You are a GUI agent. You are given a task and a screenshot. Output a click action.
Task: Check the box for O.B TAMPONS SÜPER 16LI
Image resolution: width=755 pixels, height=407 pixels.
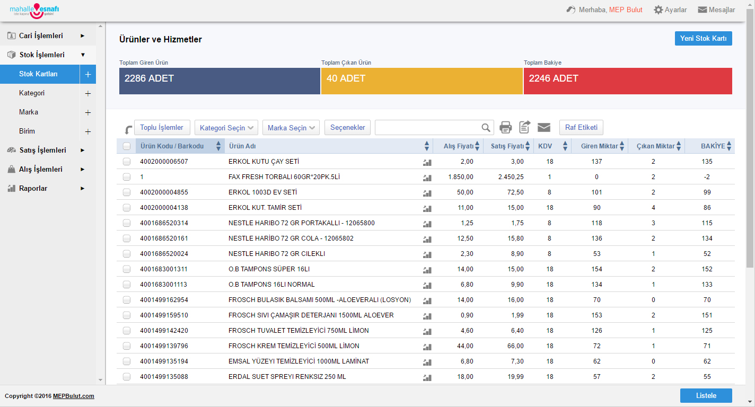click(126, 269)
